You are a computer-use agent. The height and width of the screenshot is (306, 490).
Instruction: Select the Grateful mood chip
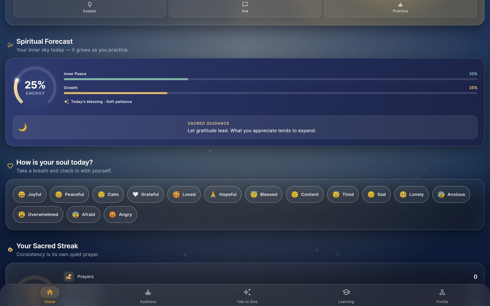pyautogui.click(x=146, y=194)
